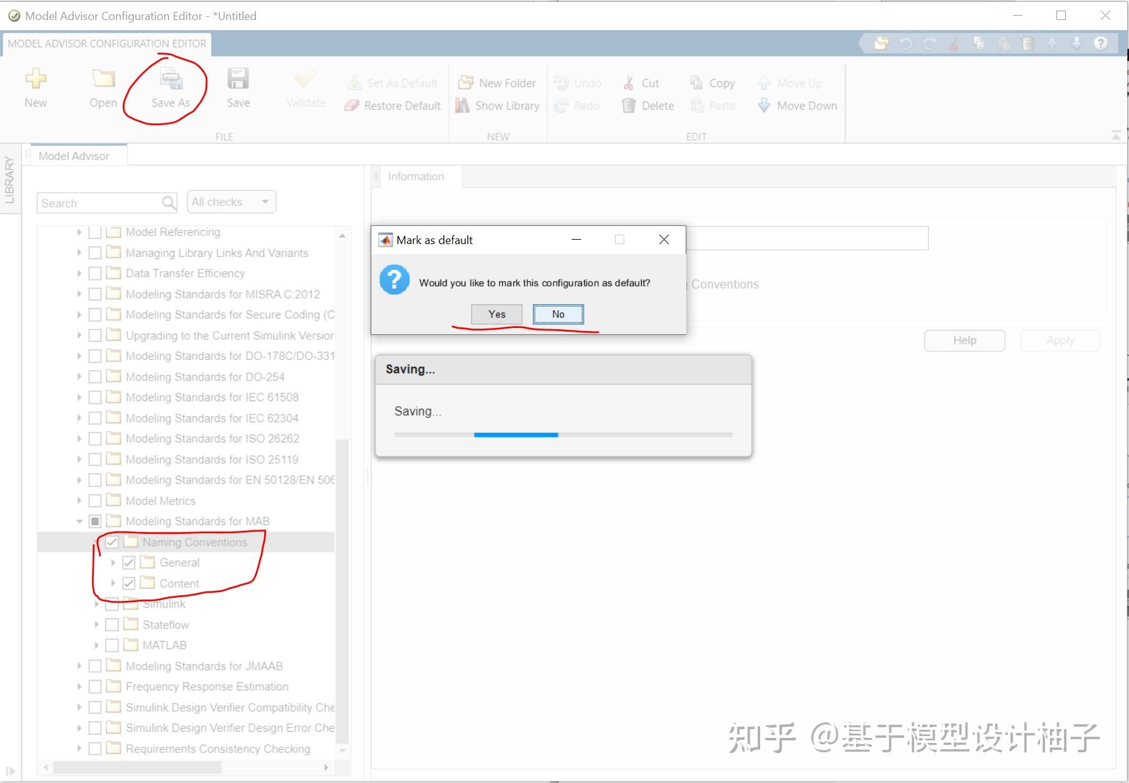Collapse the toolstrip with the corner arrow

(1116, 135)
